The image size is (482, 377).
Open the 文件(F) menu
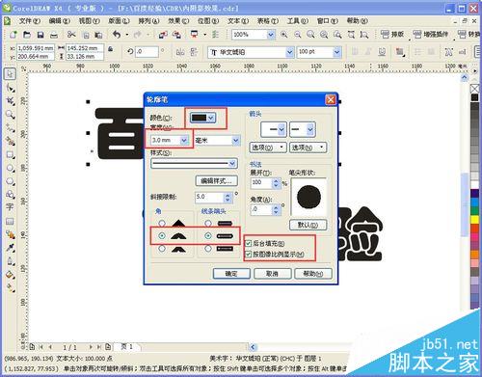click(x=30, y=21)
